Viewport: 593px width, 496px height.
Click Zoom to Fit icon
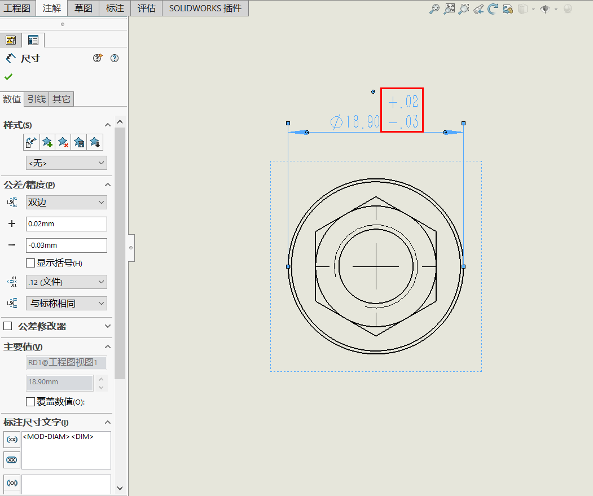pyautogui.click(x=449, y=8)
